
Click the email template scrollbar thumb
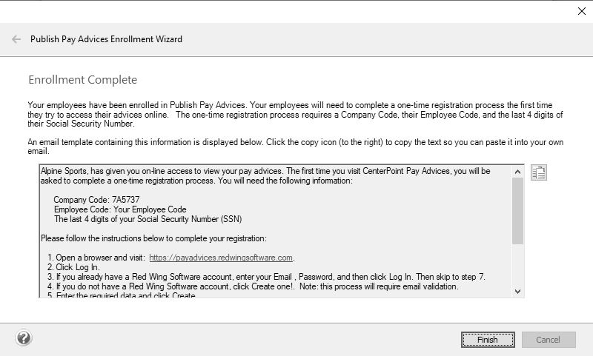(x=517, y=211)
